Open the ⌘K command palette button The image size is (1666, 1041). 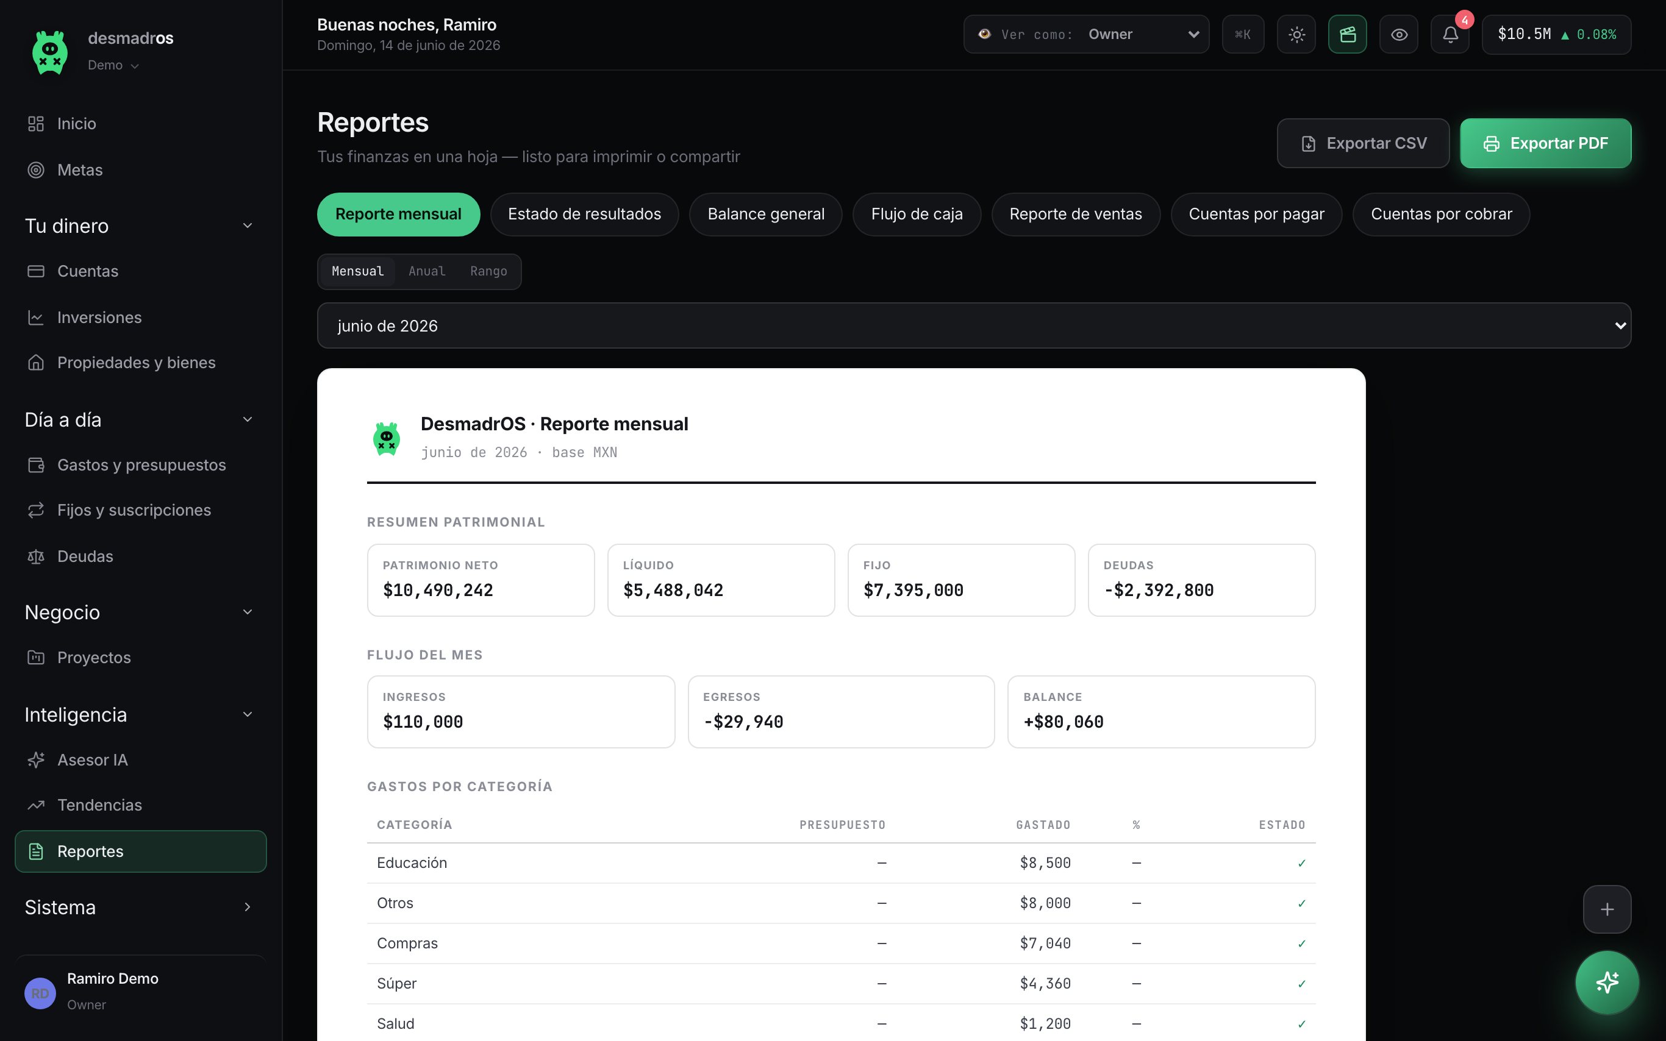(x=1242, y=34)
